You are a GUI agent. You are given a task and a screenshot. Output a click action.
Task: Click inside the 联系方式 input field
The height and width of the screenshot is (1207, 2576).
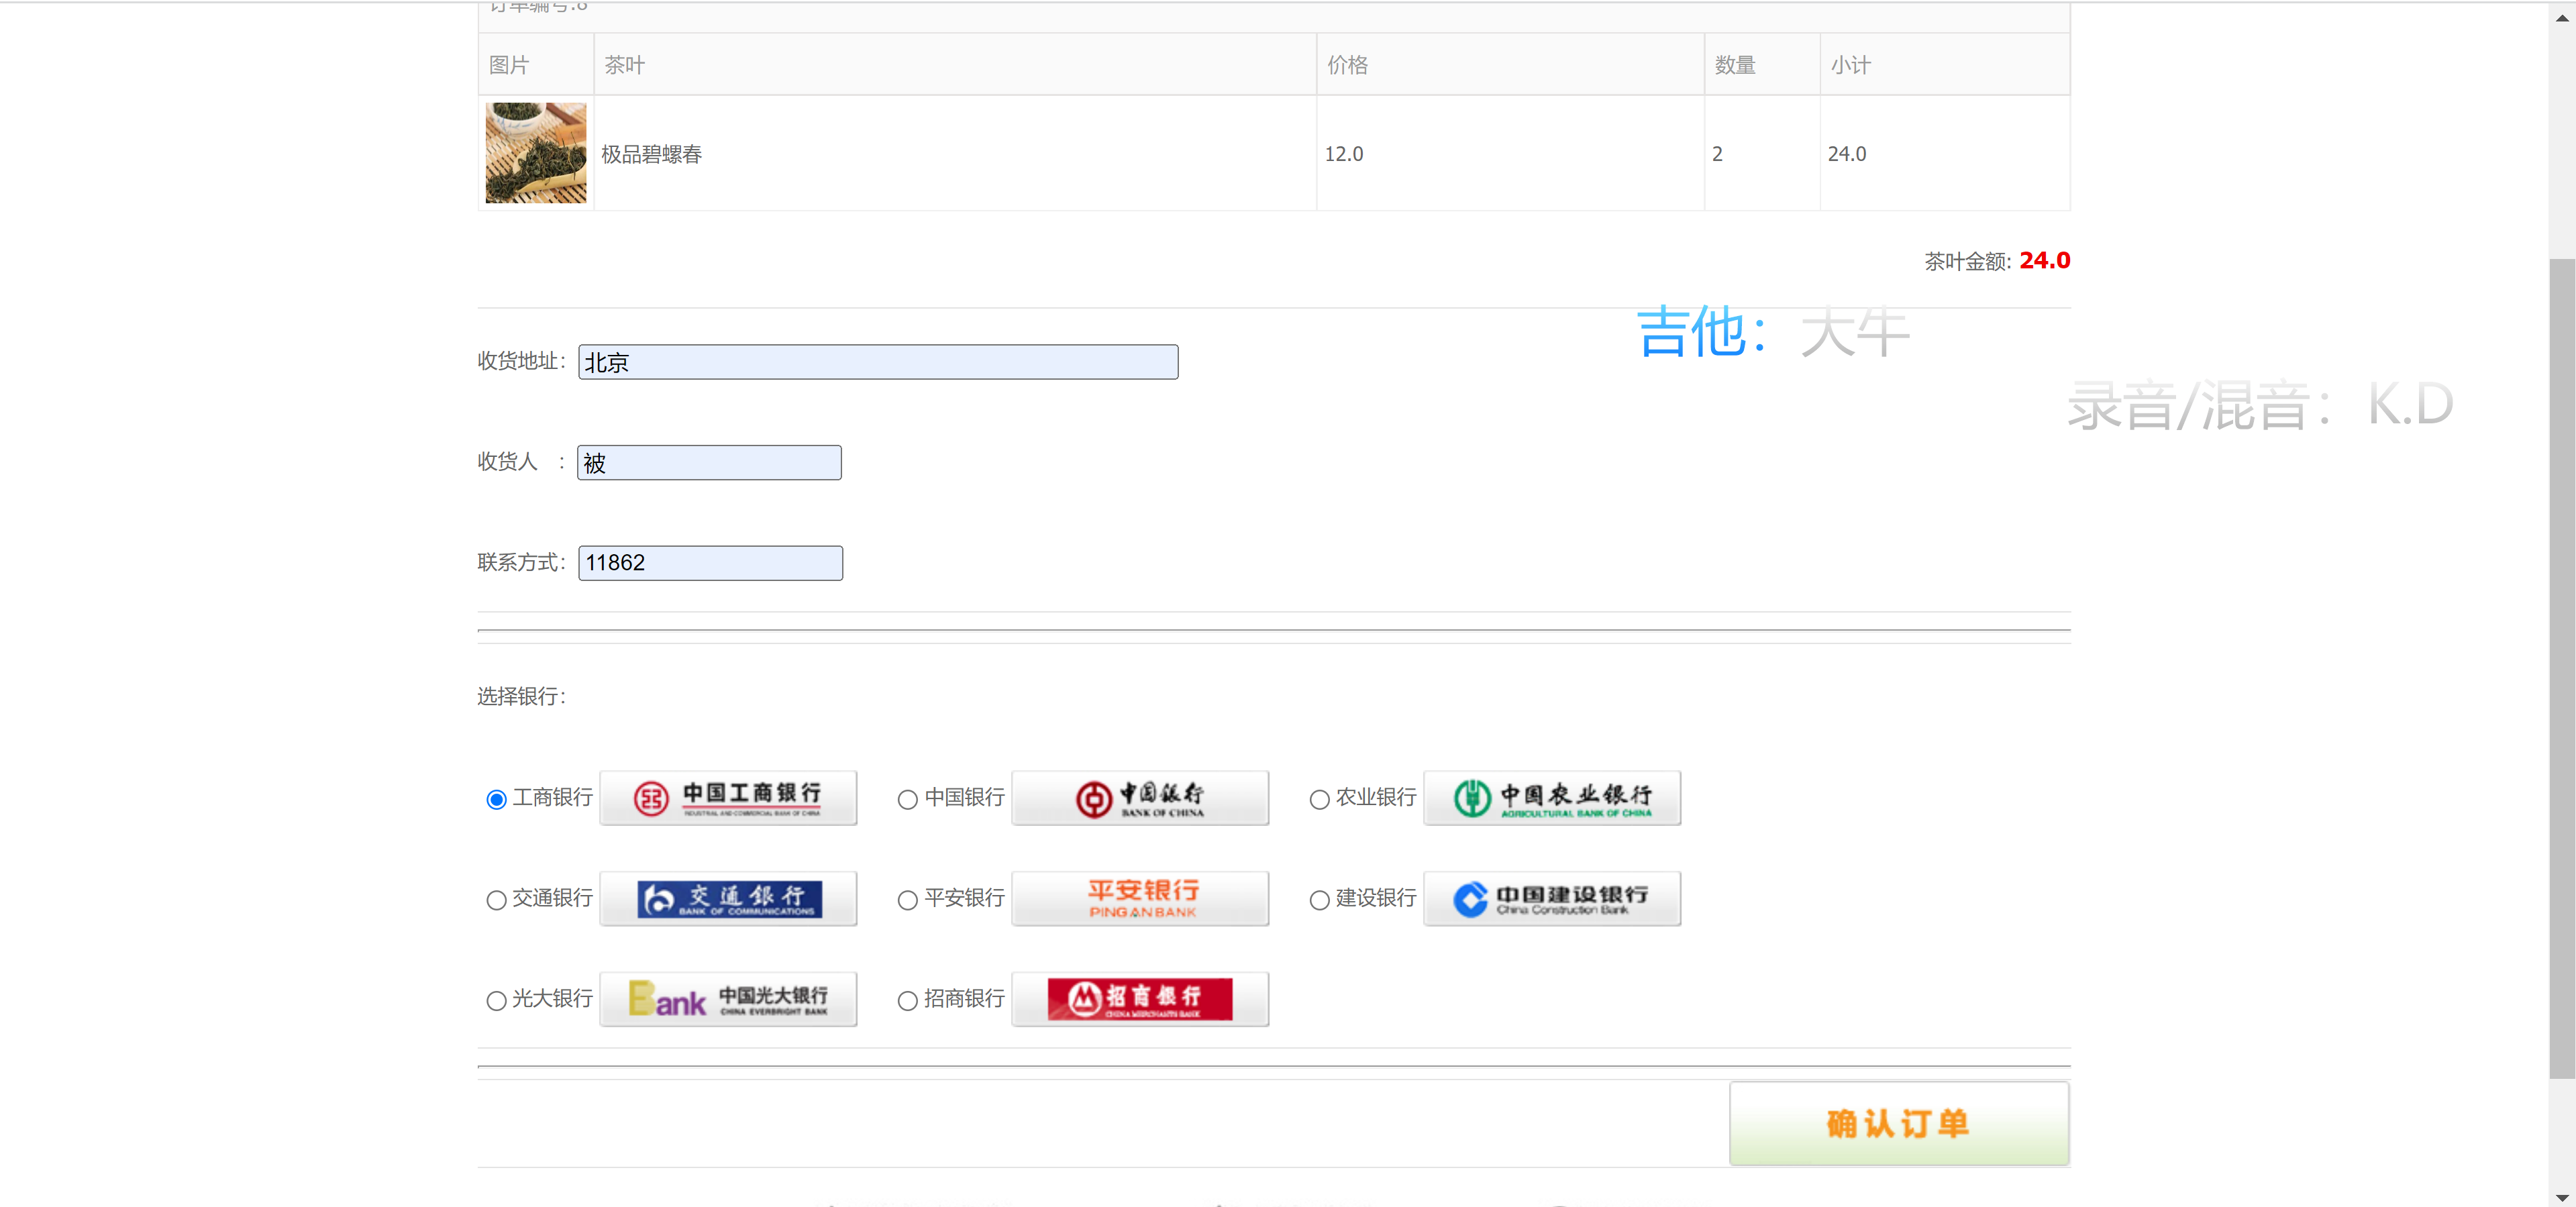coord(710,562)
